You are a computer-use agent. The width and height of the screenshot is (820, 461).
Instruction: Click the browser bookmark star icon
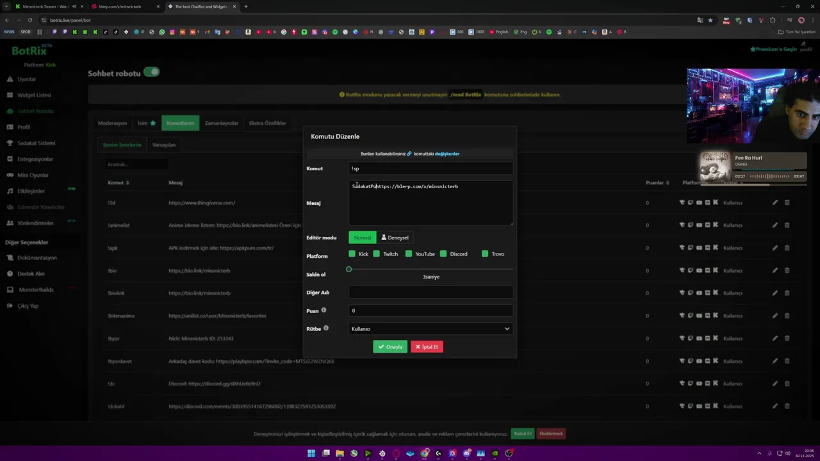tap(710, 20)
